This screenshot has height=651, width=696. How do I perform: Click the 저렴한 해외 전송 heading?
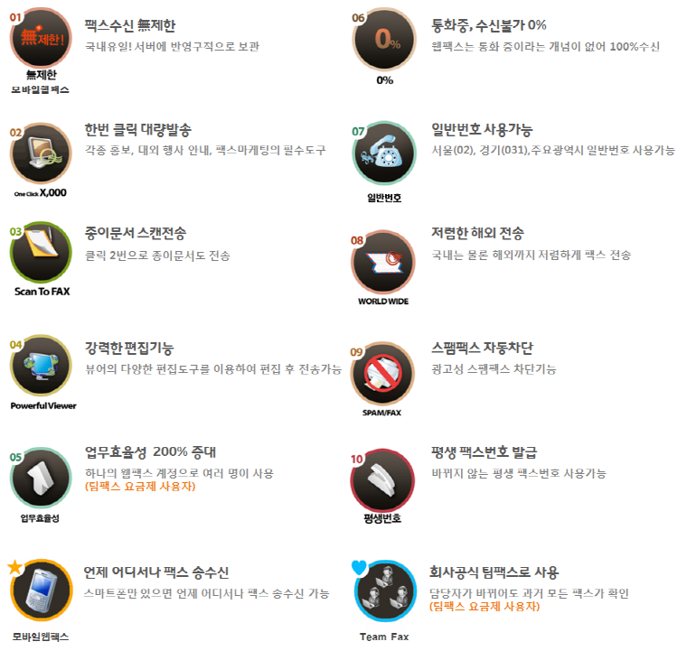tap(477, 233)
